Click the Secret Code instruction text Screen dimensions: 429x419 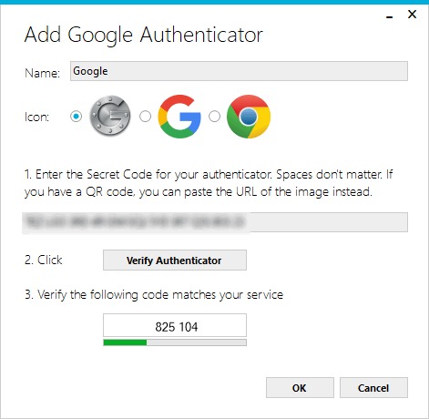pyautogui.click(x=209, y=183)
